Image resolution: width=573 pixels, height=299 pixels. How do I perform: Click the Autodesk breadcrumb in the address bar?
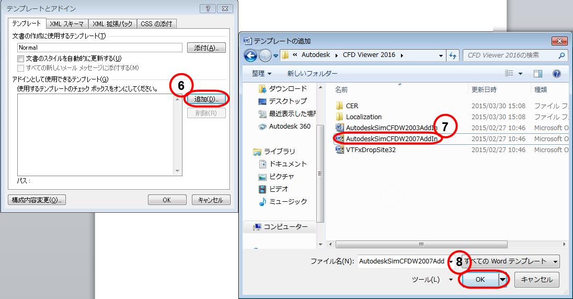[x=316, y=55]
